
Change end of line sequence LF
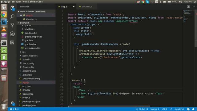point(171,109)
